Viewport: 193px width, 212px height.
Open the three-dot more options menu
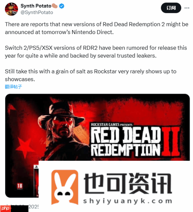tap(187, 8)
